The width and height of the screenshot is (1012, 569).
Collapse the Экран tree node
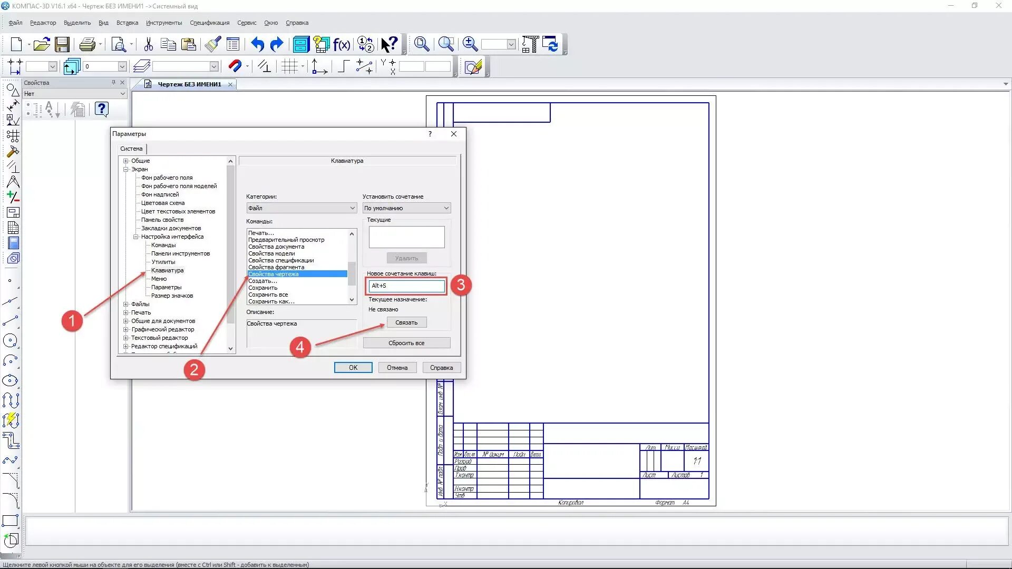(x=126, y=169)
